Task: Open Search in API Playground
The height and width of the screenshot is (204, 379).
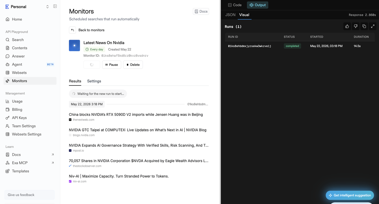Action: click(30, 40)
